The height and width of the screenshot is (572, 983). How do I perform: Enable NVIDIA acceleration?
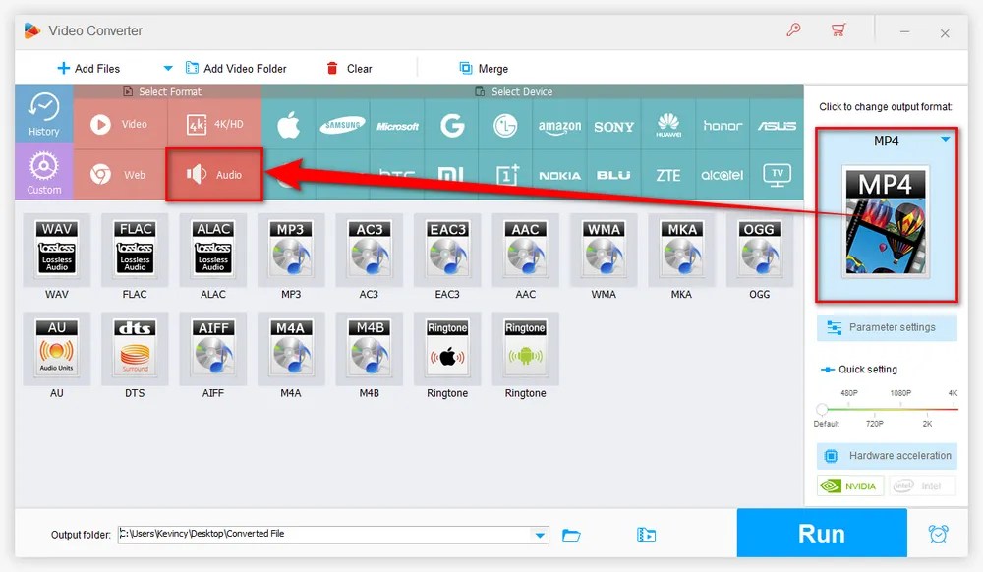(x=850, y=486)
